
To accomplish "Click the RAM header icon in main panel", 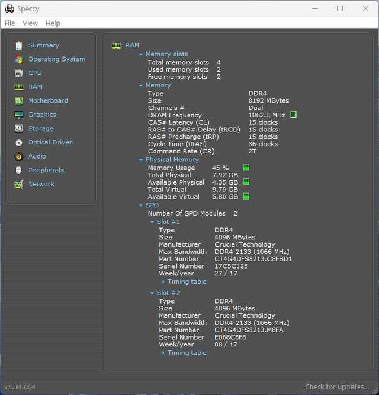I will [x=116, y=46].
